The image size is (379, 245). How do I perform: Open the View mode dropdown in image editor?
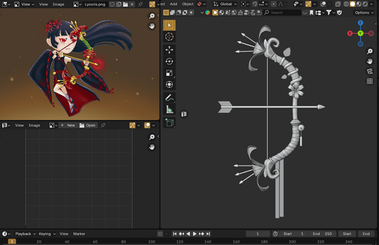pos(24,4)
